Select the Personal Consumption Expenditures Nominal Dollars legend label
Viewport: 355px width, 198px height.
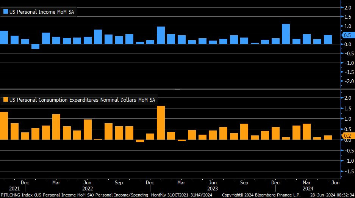tap(82, 100)
